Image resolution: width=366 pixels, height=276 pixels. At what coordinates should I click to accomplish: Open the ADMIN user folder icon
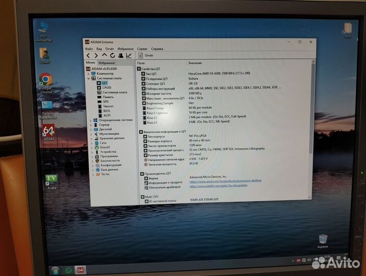(44, 56)
